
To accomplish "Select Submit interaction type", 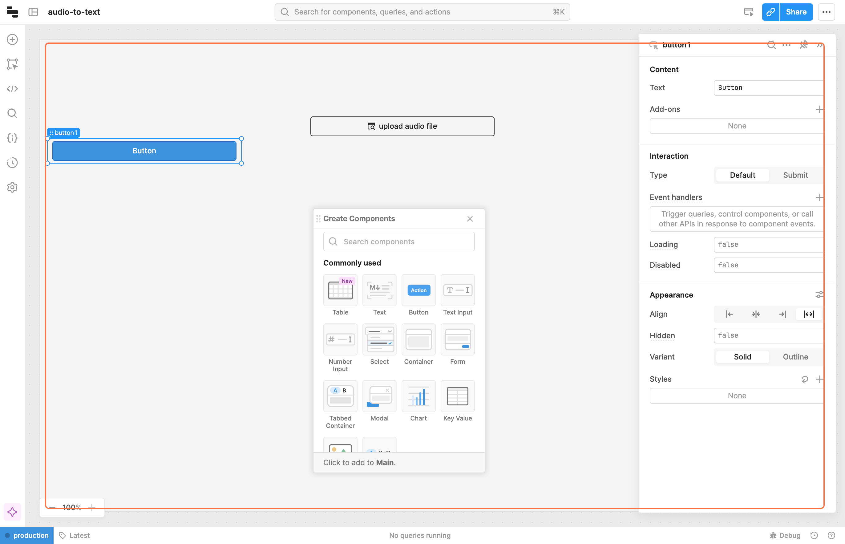I will pos(795,175).
